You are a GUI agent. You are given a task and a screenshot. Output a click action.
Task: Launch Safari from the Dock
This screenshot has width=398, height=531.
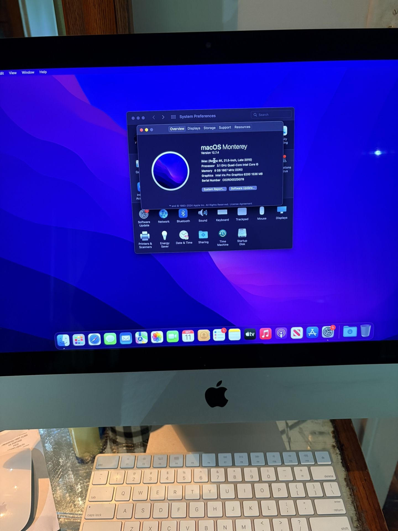(94, 339)
